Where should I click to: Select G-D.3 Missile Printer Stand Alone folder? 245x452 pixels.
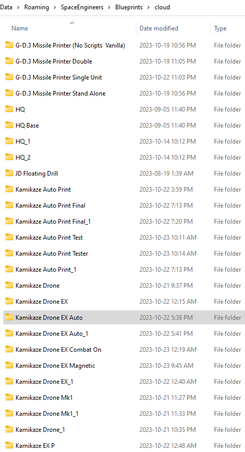coord(60,93)
